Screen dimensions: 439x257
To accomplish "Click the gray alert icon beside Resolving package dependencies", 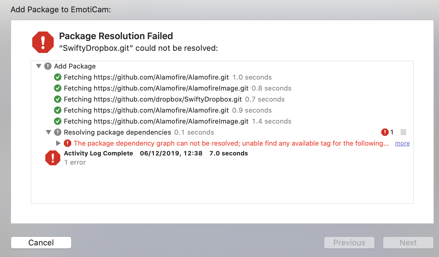I will [58, 132].
